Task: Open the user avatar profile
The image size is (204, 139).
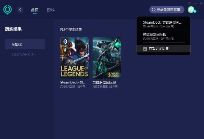Action: click(x=191, y=10)
